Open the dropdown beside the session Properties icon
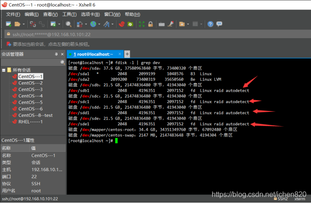The height and width of the screenshot is (203, 311). pos(59,24)
